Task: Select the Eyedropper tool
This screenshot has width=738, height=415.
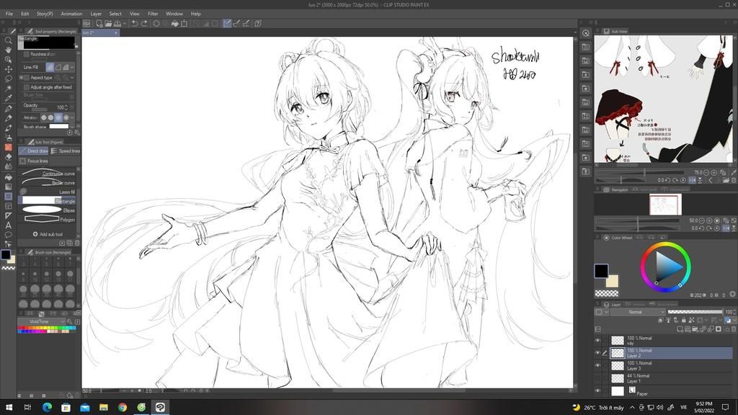Action: click(8, 98)
